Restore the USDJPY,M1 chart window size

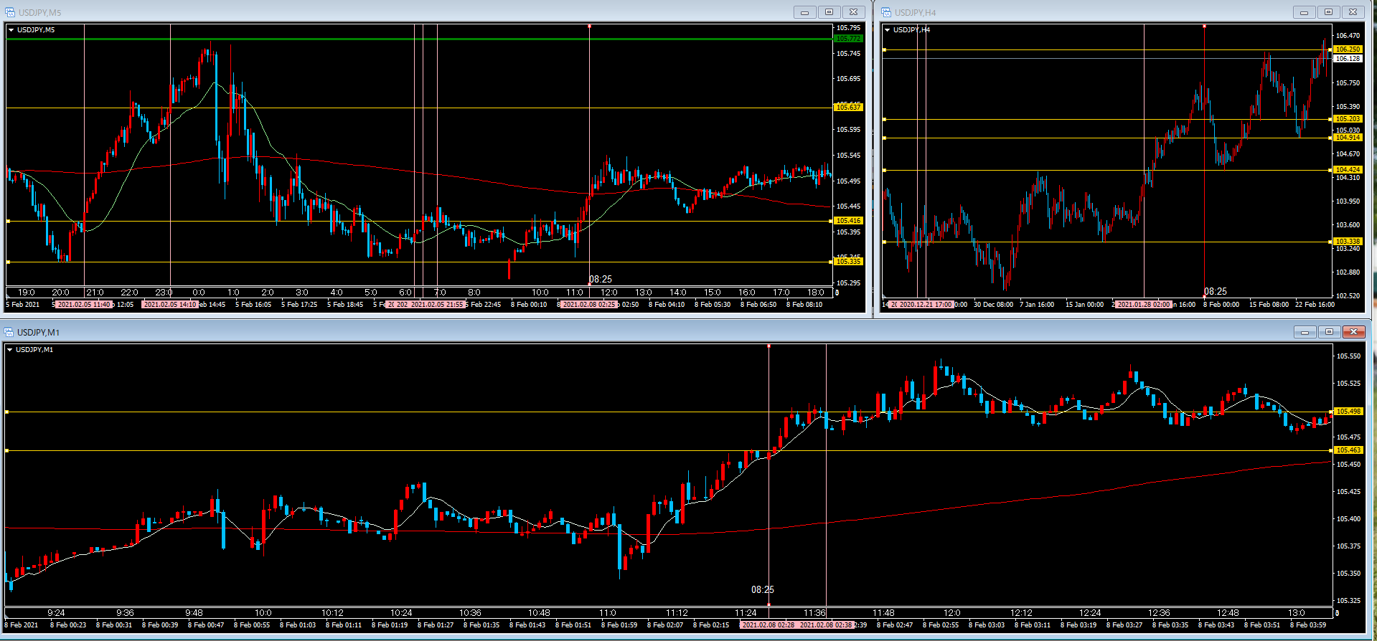1329,332
